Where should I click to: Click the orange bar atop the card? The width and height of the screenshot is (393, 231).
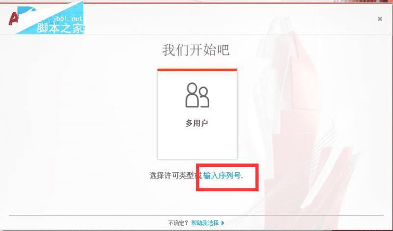click(x=197, y=70)
